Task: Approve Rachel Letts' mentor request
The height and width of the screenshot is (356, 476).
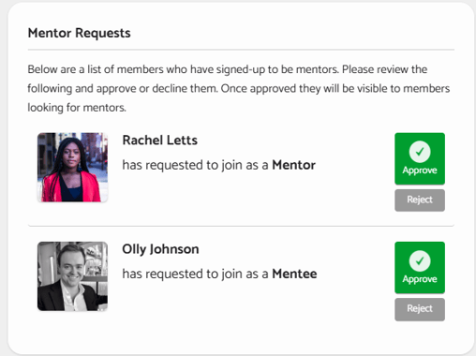Action: (x=420, y=158)
